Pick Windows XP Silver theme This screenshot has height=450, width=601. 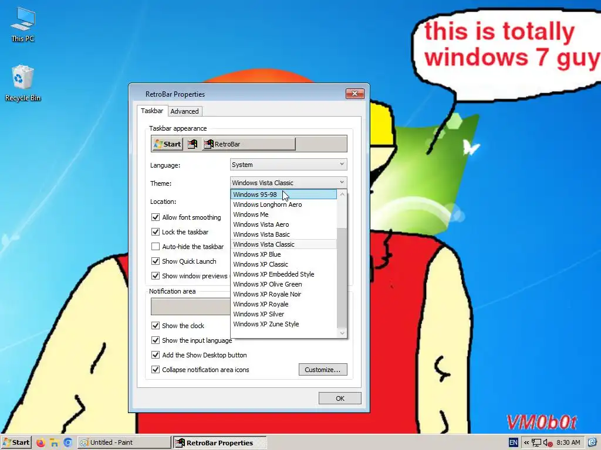click(283, 314)
